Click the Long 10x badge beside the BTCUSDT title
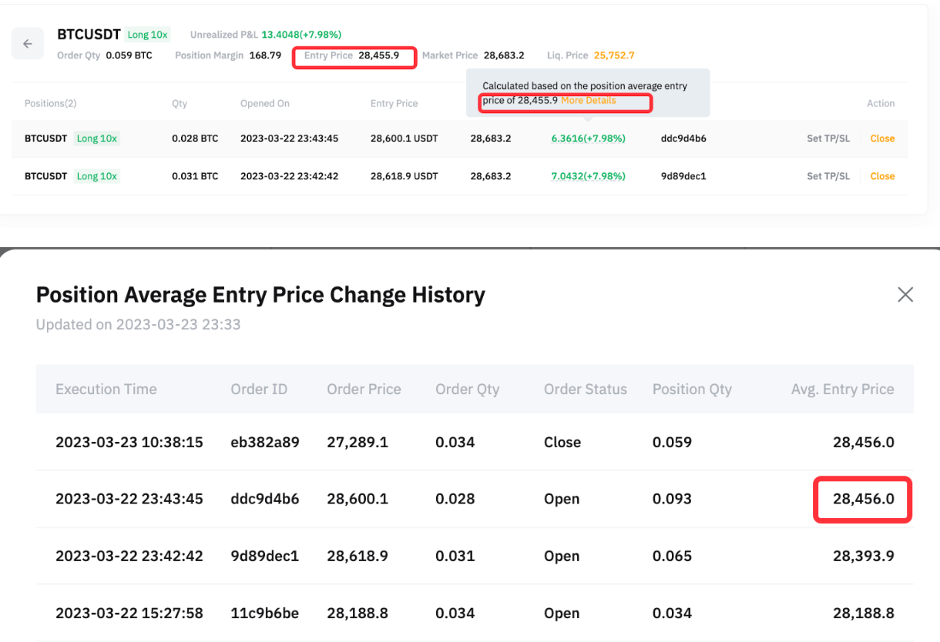This screenshot has width=940, height=642. (148, 35)
